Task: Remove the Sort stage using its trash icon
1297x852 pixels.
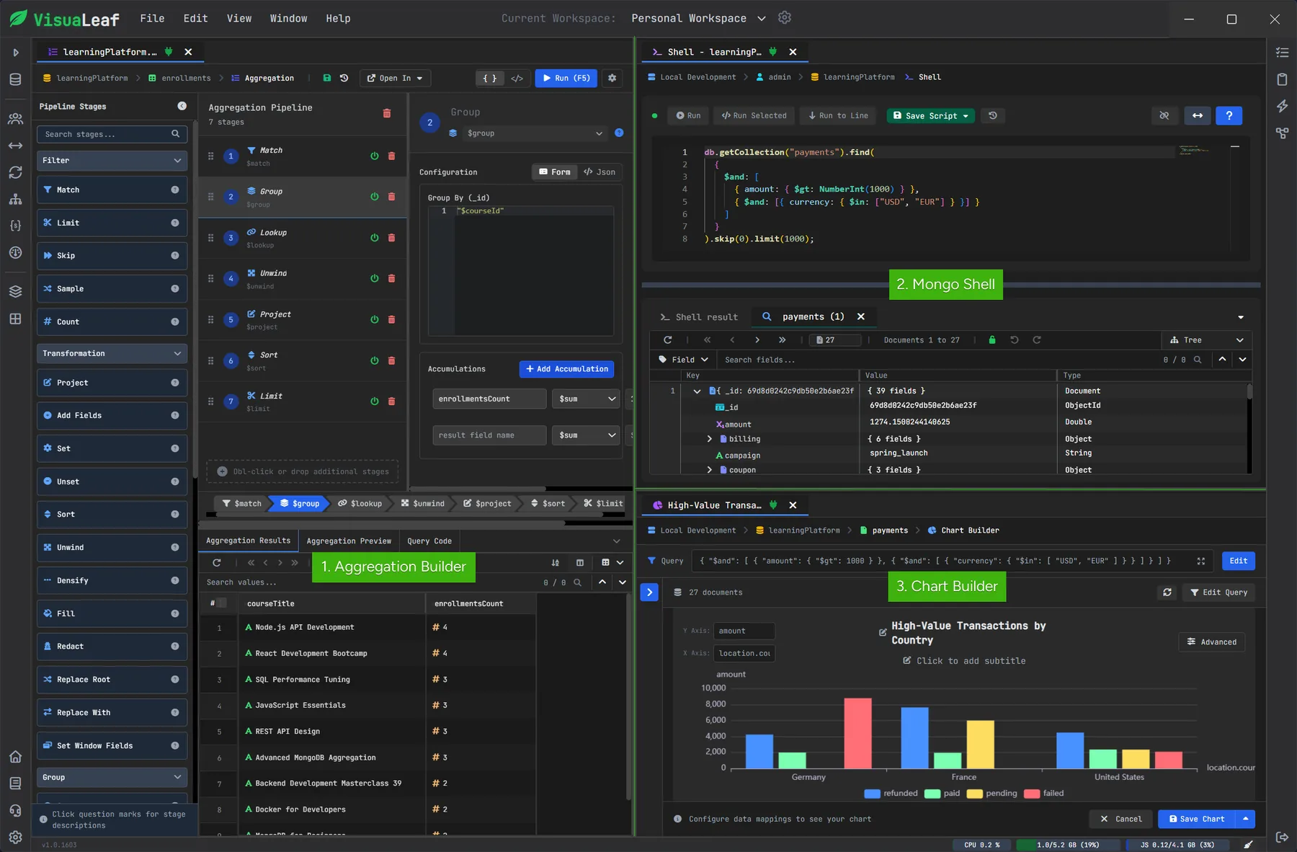Action: tap(391, 360)
